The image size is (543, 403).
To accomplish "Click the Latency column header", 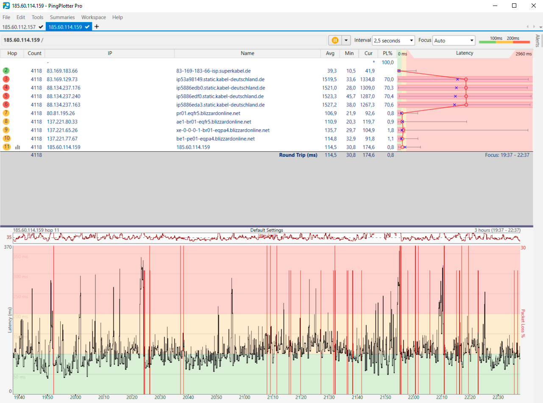I will point(465,53).
